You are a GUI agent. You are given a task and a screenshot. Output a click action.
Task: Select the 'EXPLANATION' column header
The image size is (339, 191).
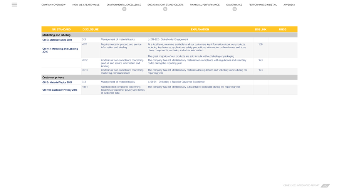[200, 29]
